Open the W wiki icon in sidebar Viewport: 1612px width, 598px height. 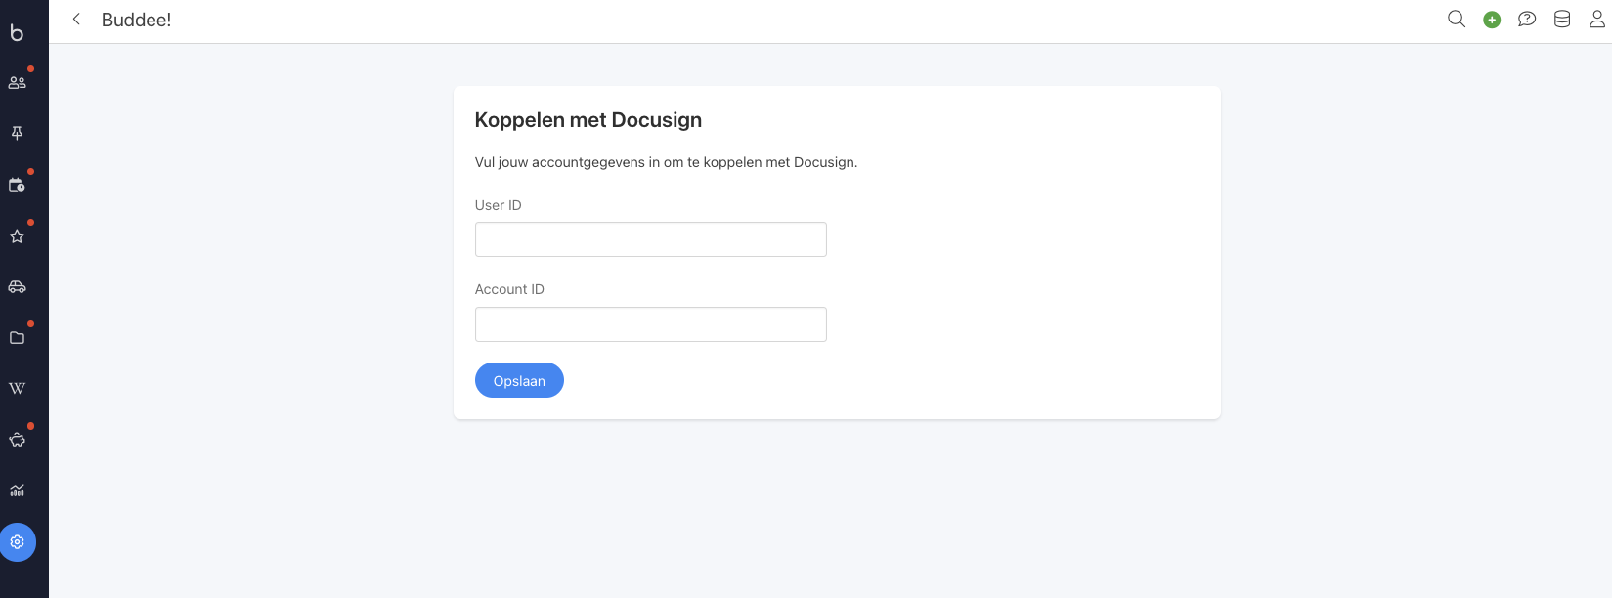[17, 388]
